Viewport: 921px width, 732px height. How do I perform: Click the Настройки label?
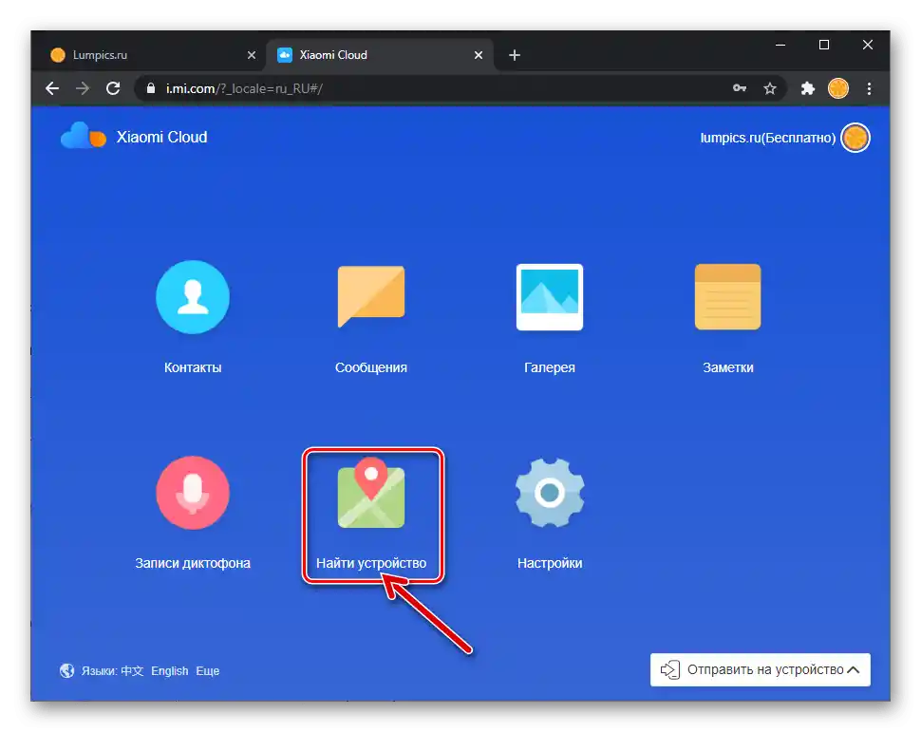coord(550,563)
